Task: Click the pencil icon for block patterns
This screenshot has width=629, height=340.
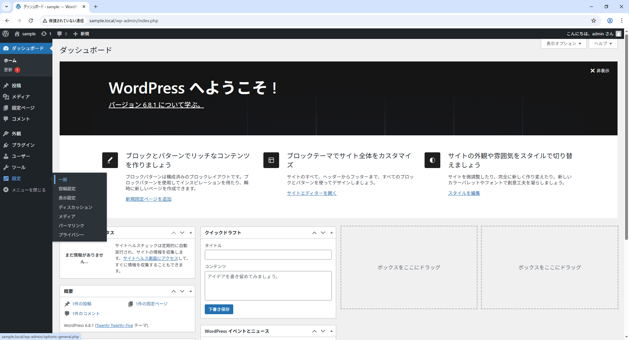Action: click(x=110, y=160)
